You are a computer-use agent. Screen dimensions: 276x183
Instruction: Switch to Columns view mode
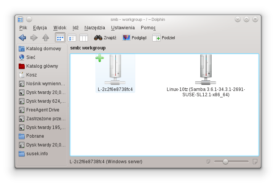pyautogui.click(x=84, y=38)
